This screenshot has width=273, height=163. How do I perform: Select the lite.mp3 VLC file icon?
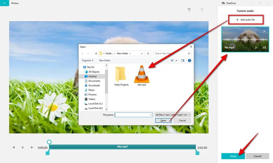click(141, 75)
